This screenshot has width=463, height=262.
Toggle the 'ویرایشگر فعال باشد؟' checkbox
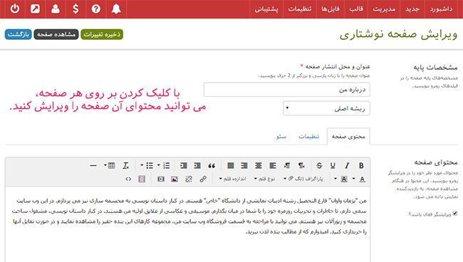(455, 214)
